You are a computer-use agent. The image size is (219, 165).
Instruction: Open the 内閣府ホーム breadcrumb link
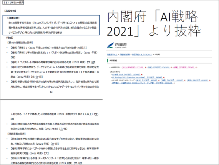point(112,54)
